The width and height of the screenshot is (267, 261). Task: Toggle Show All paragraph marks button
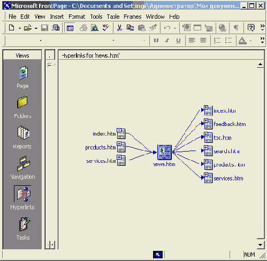click(x=236, y=28)
